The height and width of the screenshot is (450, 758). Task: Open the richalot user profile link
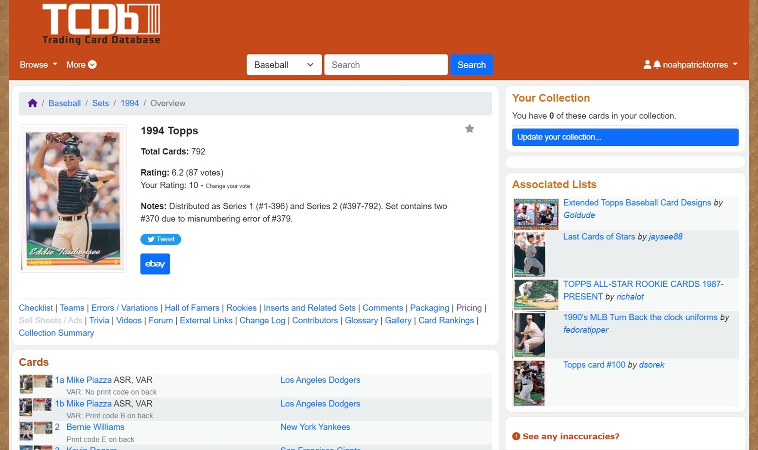(630, 297)
